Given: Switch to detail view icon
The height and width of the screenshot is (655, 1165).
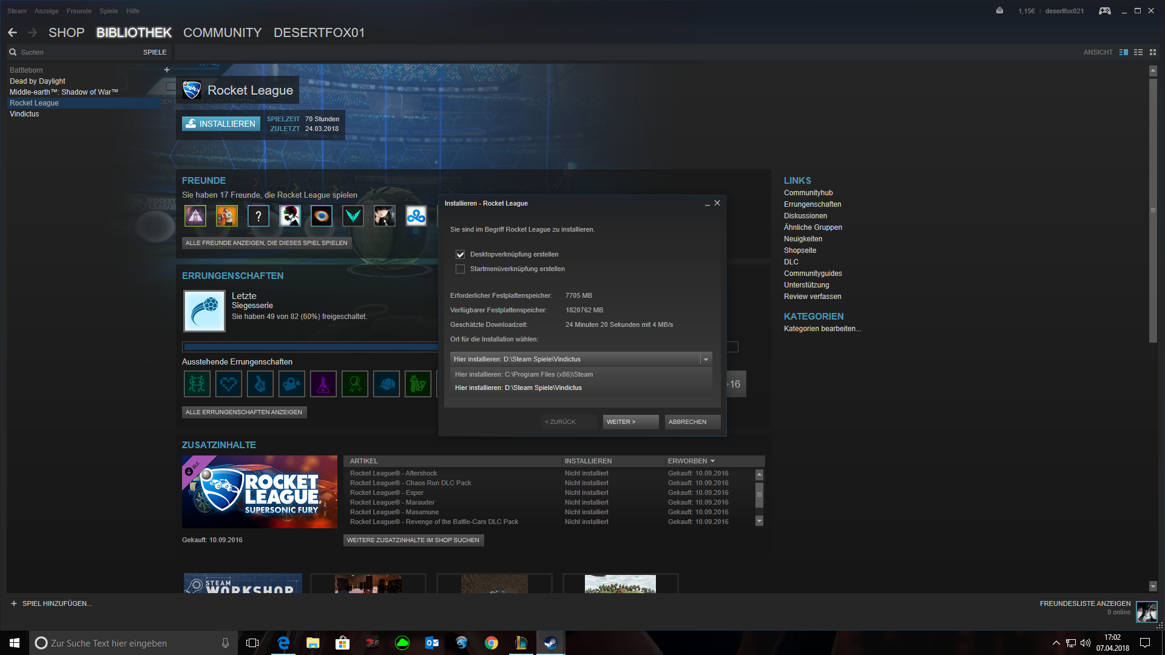Looking at the screenshot, I should [1123, 52].
